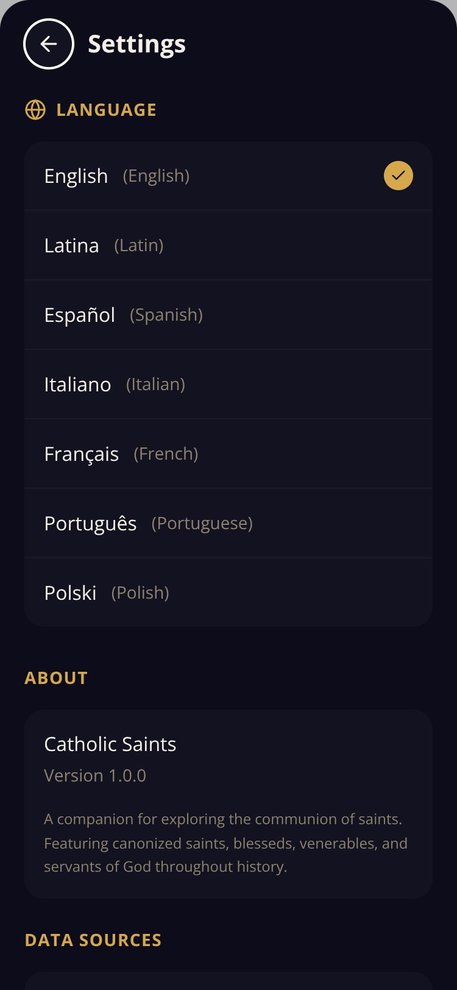This screenshot has height=990, width=457.
Task: Click the gold checkmark on English
Action: tap(399, 176)
